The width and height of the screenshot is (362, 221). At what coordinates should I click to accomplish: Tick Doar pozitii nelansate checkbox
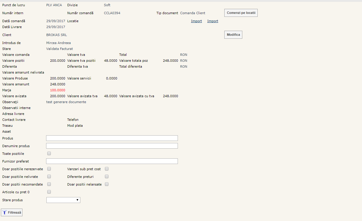coord(107,184)
